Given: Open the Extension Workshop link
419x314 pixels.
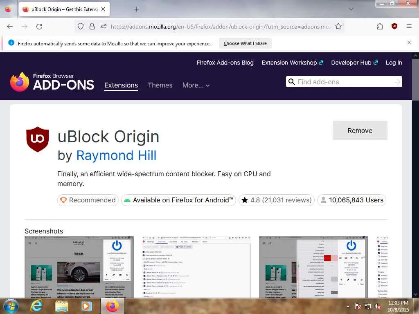Looking at the screenshot, I should click(292, 63).
